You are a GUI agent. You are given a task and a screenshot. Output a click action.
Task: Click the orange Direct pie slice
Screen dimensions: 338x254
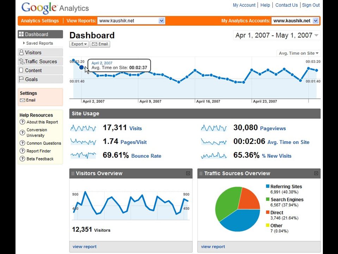click(250, 199)
